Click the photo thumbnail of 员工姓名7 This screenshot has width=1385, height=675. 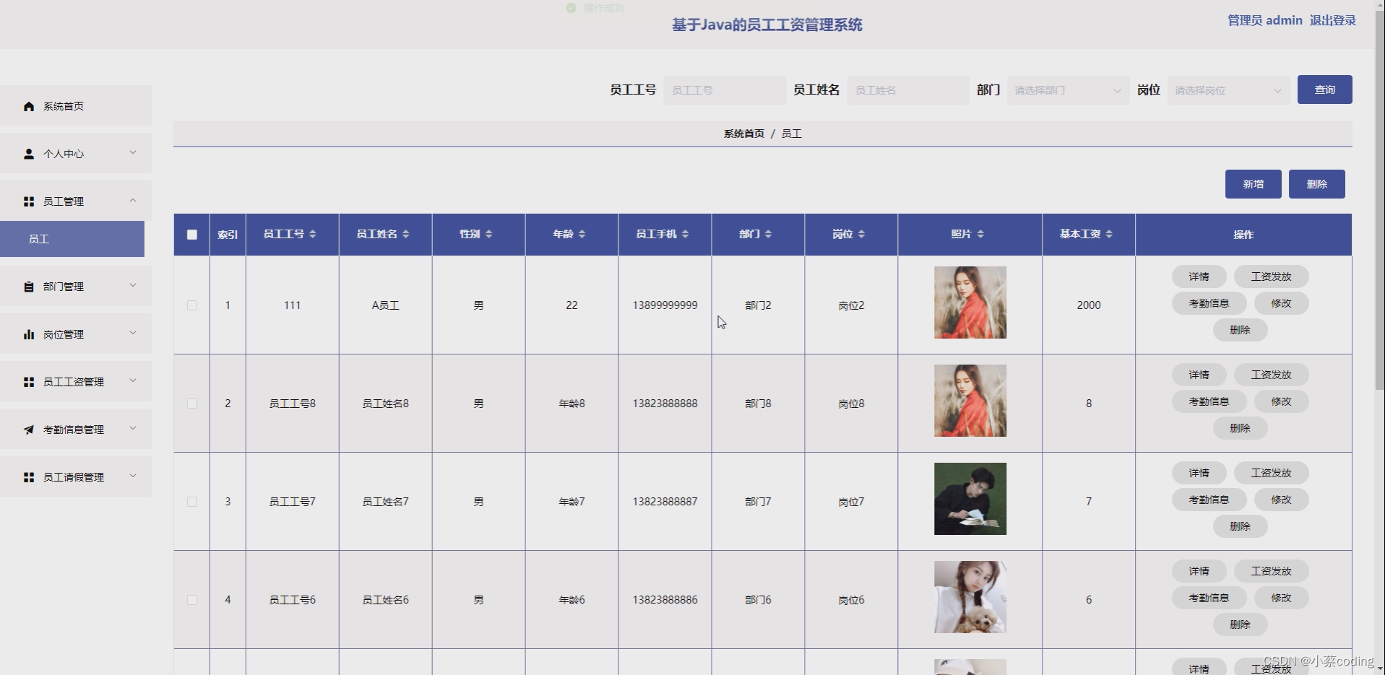(970, 499)
